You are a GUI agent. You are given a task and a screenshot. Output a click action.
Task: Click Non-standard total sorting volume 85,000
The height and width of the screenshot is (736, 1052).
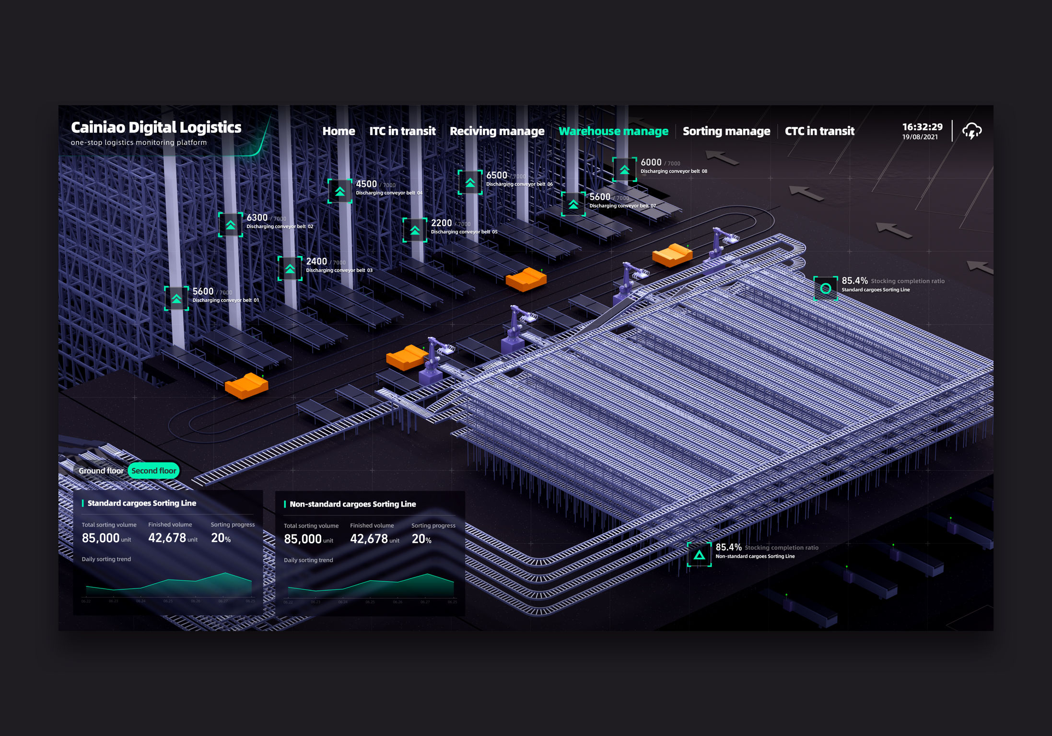[303, 539]
